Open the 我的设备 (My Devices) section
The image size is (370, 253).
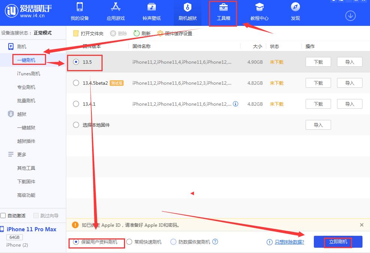[x=79, y=12]
